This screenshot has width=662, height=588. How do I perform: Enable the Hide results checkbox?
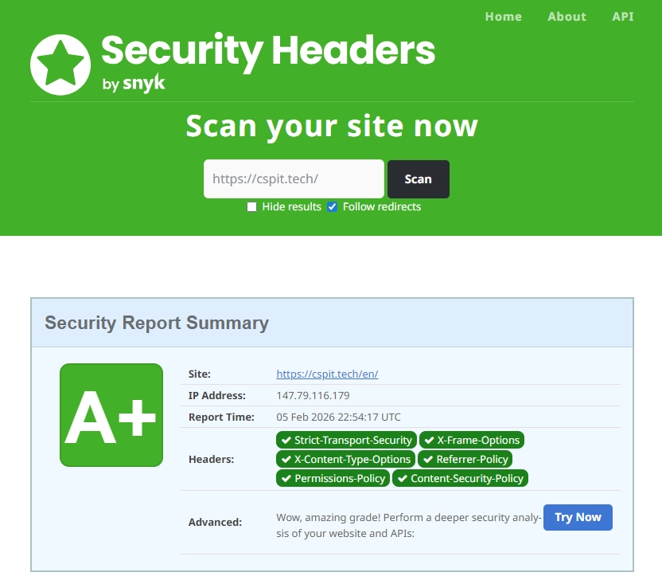click(x=251, y=206)
